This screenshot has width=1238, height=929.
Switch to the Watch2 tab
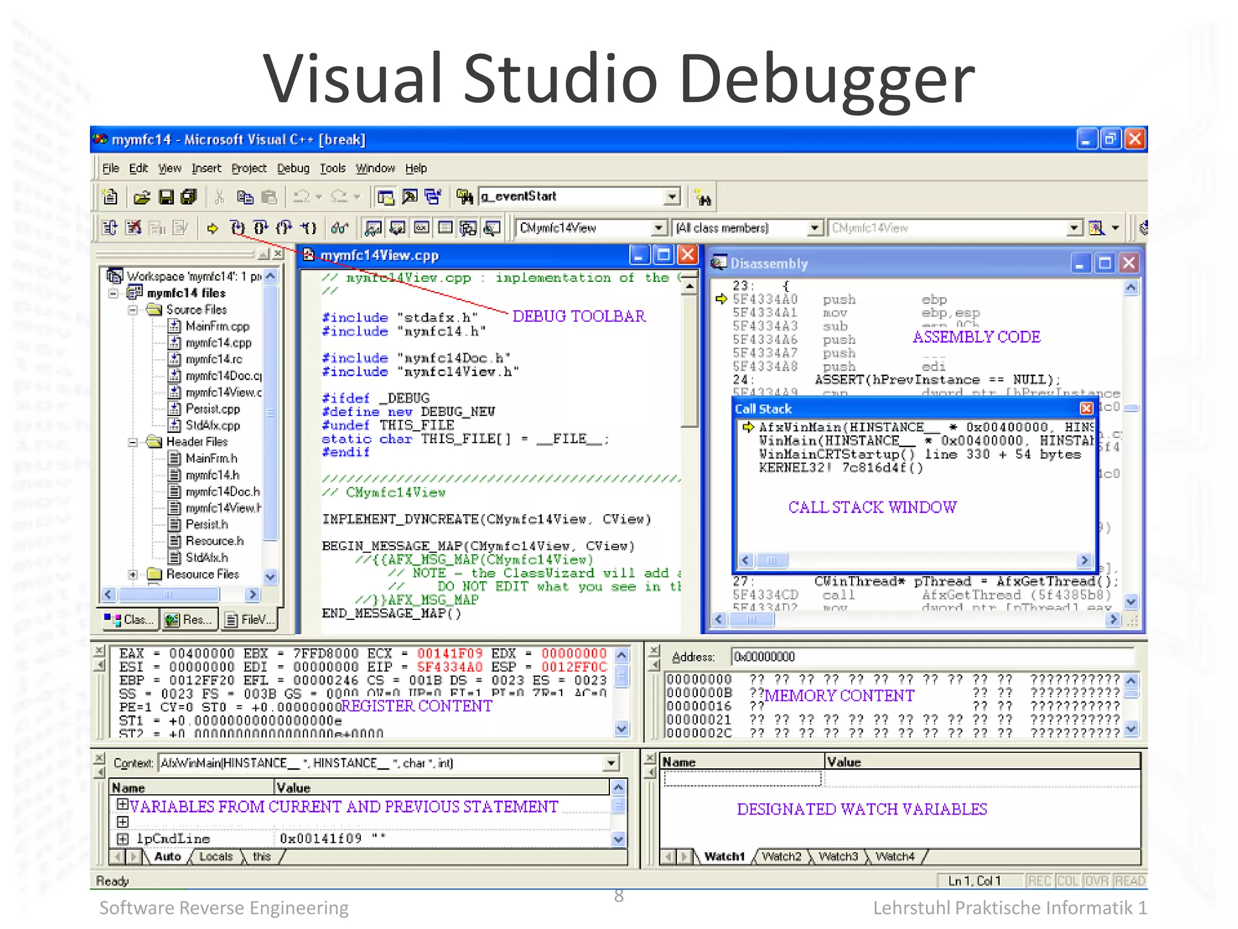pyautogui.click(x=781, y=856)
